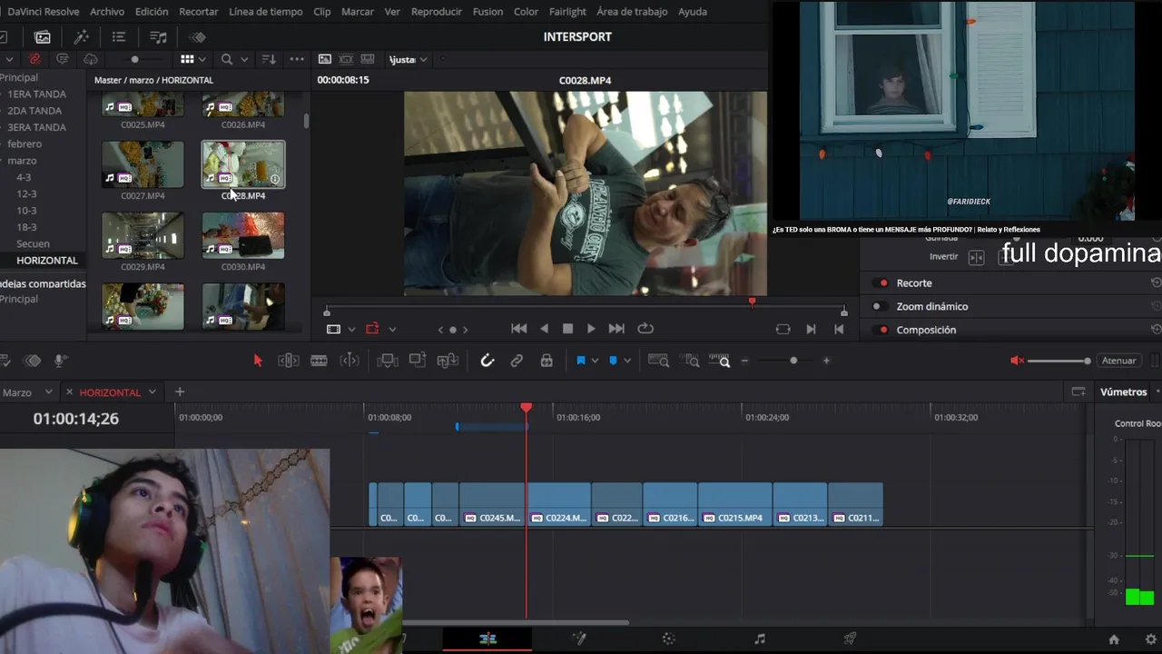Open the Fusion menu
1162x654 pixels.
click(x=487, y=12)
